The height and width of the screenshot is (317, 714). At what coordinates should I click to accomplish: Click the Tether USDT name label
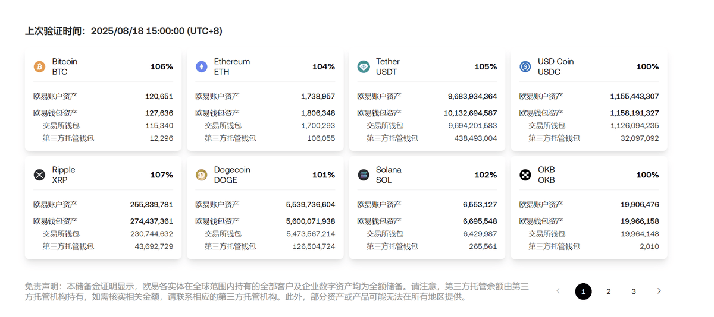coord(388,66)
